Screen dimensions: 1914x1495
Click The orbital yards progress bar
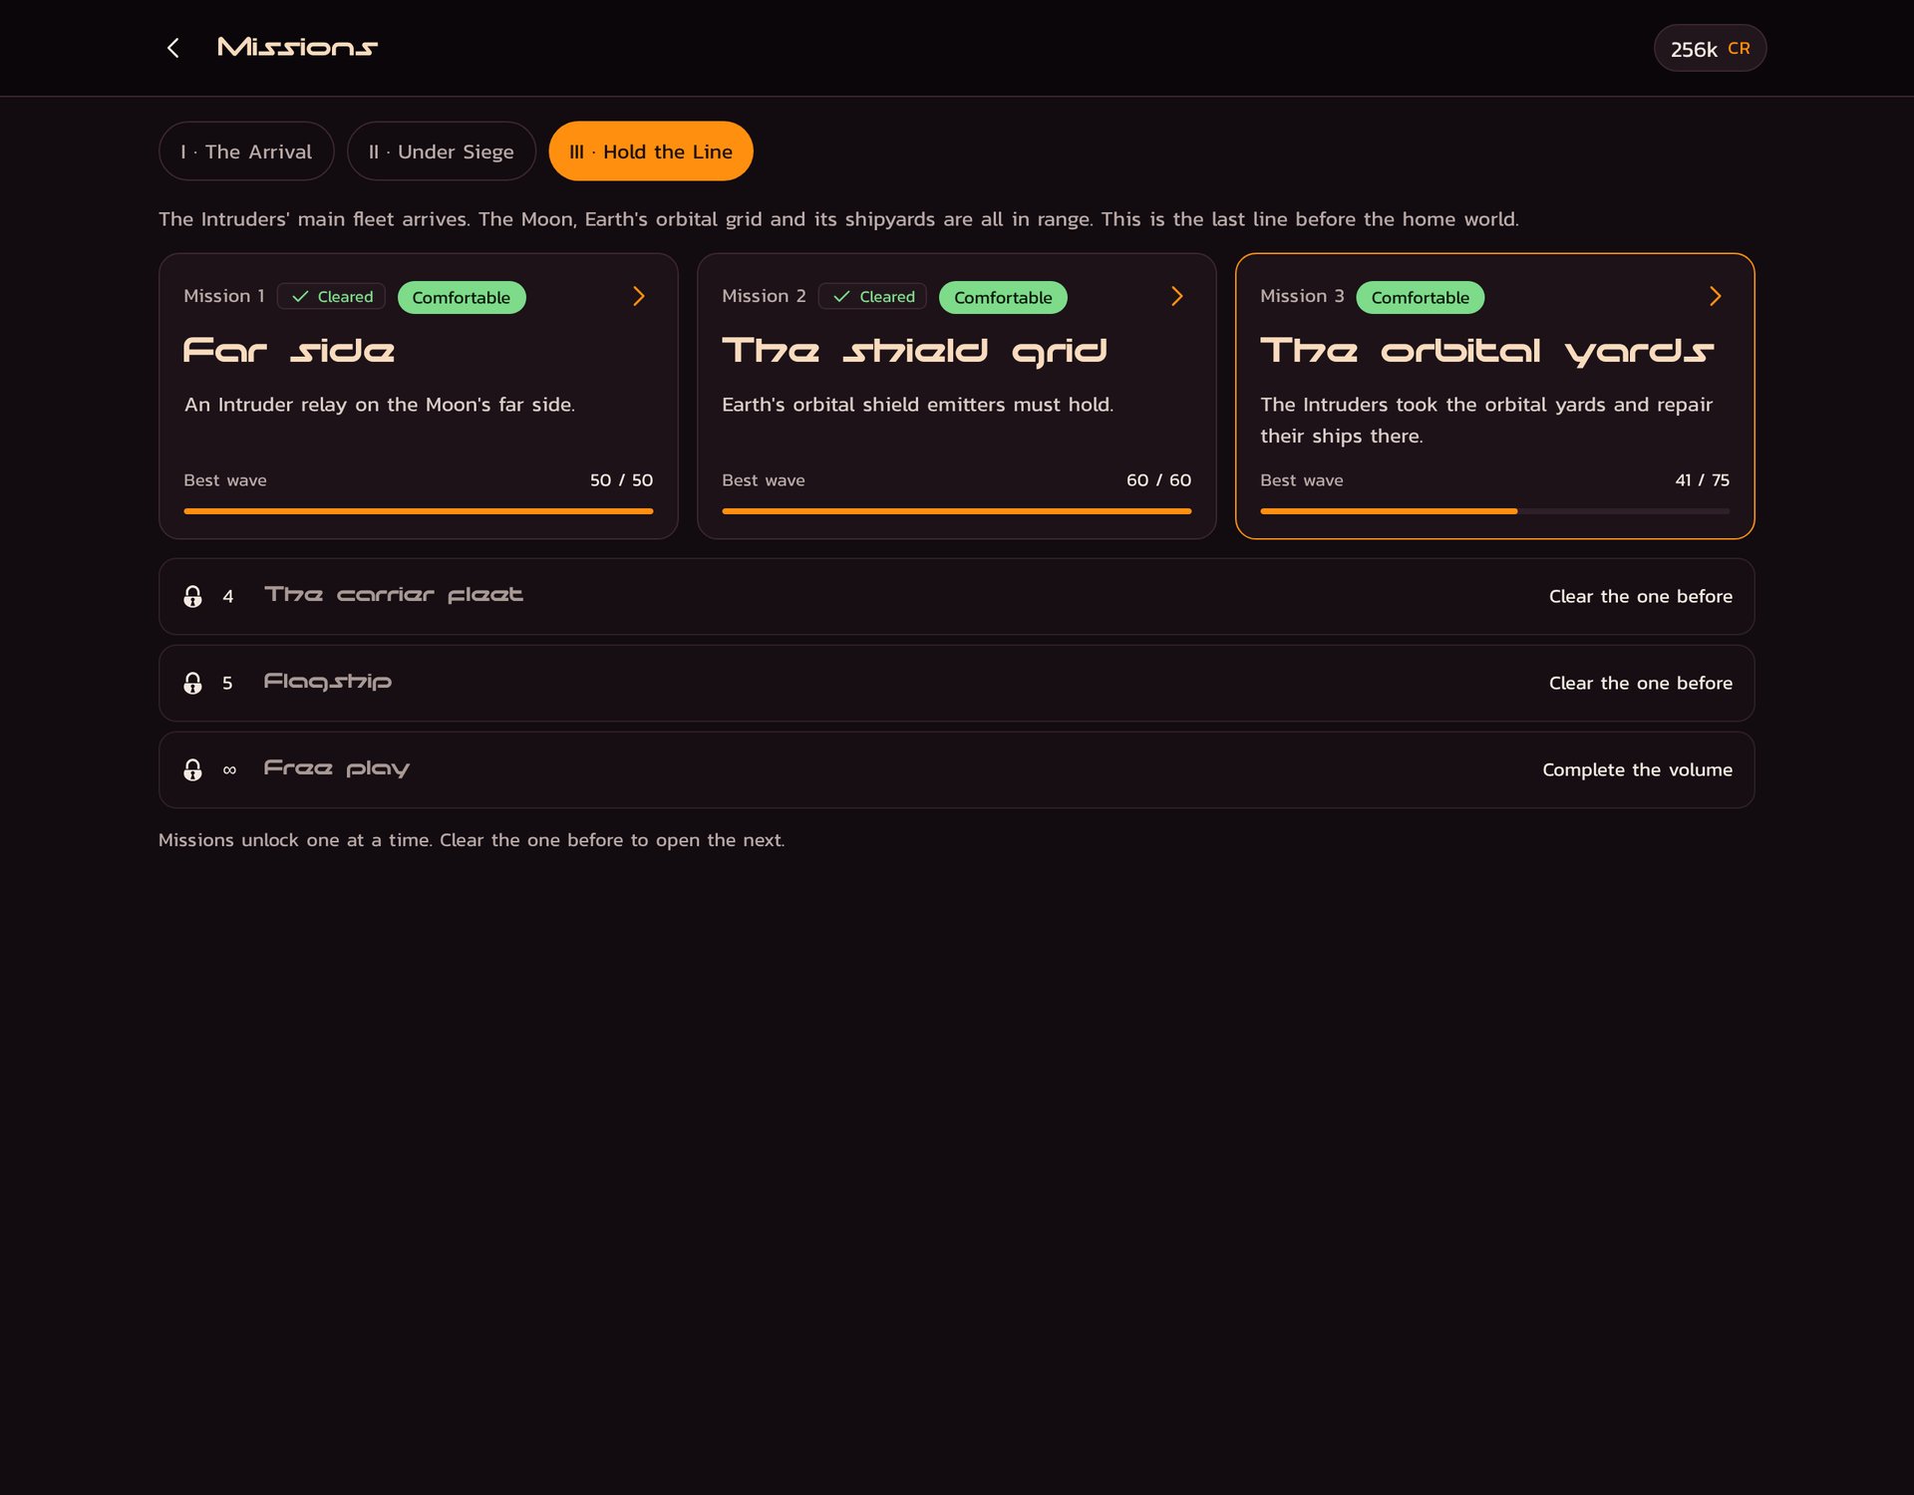(x=1494, y=511)
